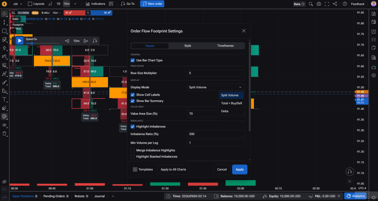Click the trash delete drawings icon
Image resolution: width=378 pixels, height=201 pixels.
point(4,134)
